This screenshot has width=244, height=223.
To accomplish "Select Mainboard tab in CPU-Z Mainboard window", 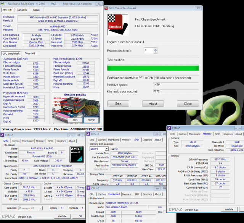I will [x=114, y=194].
